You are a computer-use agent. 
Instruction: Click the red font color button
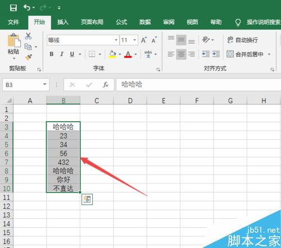pos(128,54)
